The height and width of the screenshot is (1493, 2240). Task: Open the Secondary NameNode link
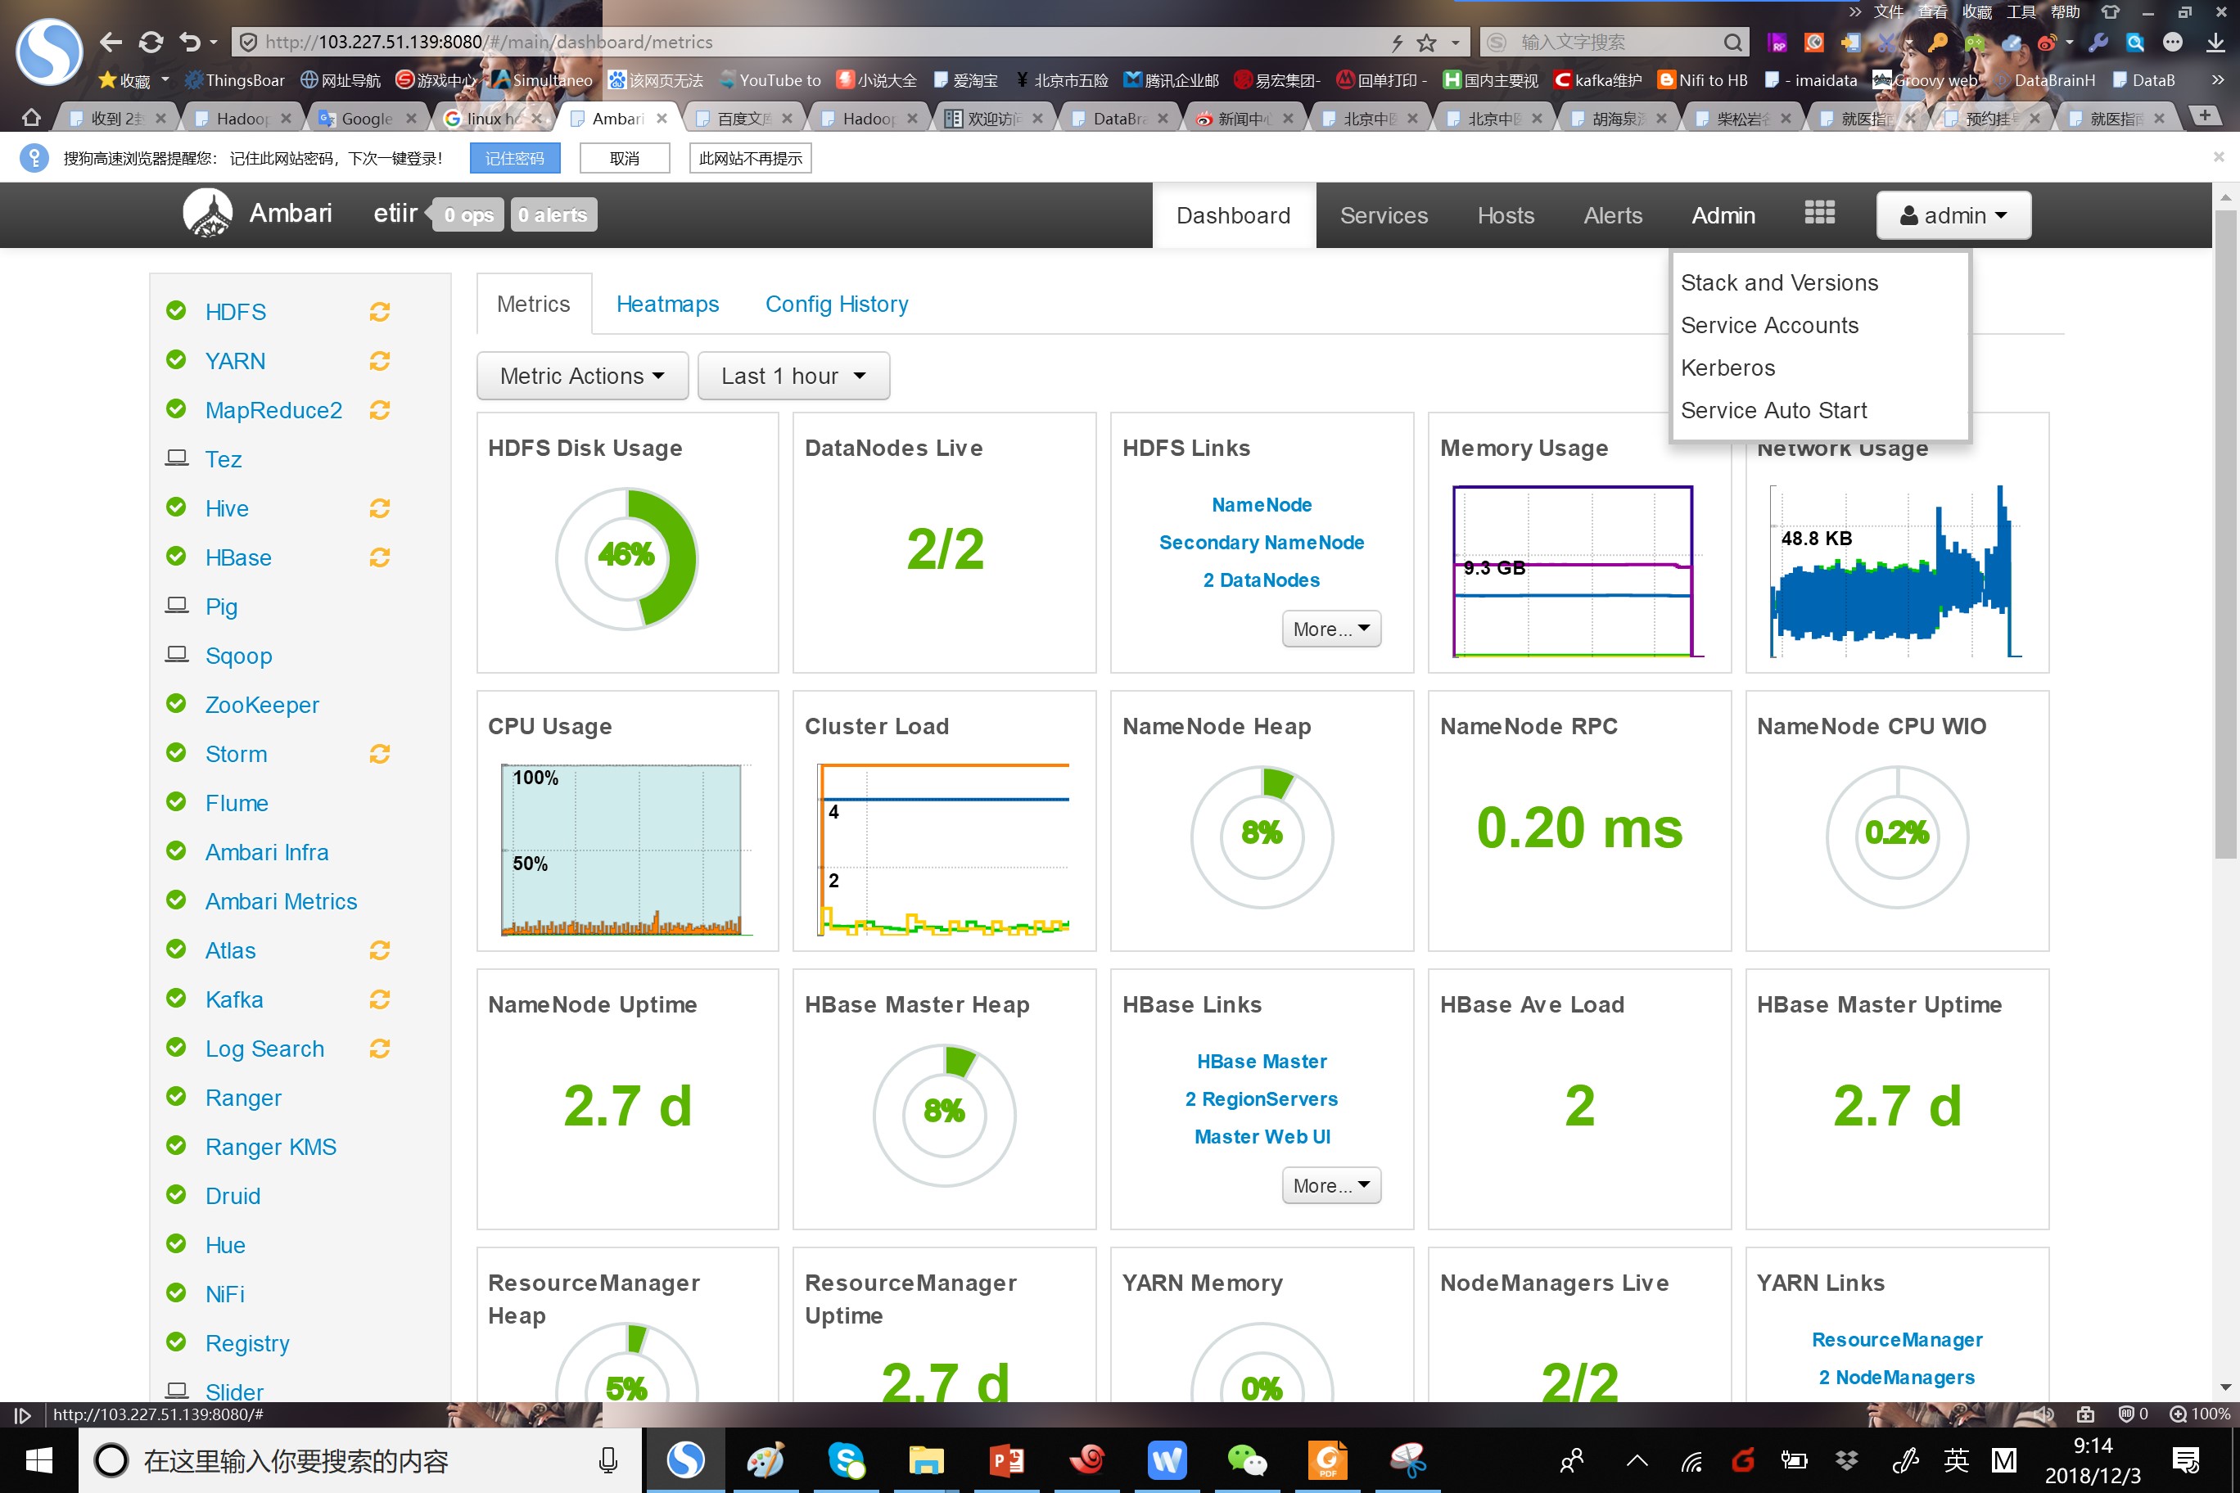tap(1261, 542)
